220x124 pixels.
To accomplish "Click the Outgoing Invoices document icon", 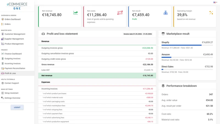I will [2, 59].
